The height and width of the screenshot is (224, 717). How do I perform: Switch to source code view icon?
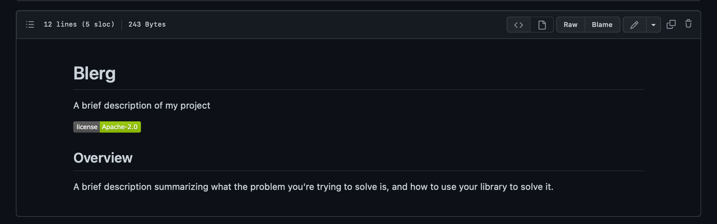click(x=519, y=25)
